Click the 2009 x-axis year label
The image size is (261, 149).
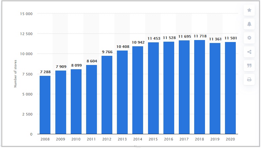click(x=61, y=139)
